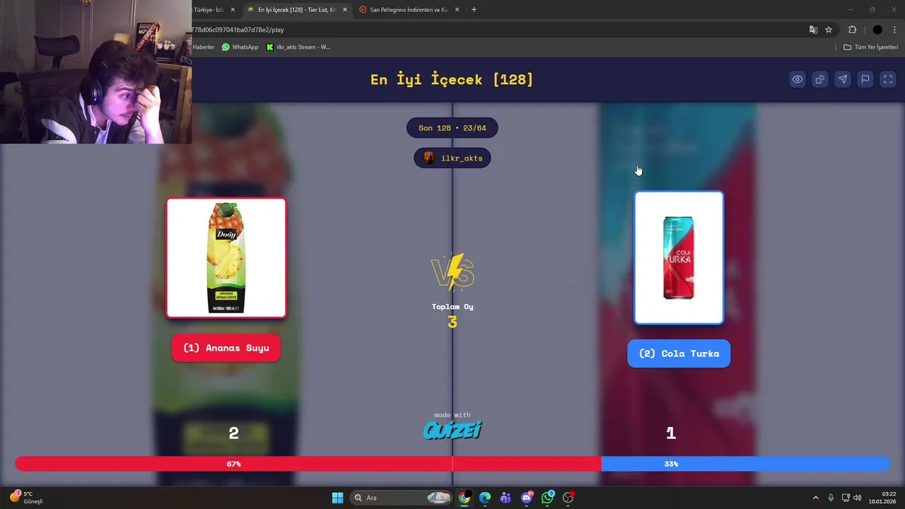
Task: Click the microphone tray icon
Action: point(831,498)
